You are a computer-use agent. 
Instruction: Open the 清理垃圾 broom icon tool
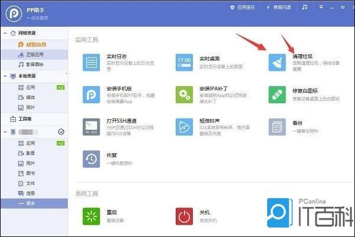(x=277, y=62)
